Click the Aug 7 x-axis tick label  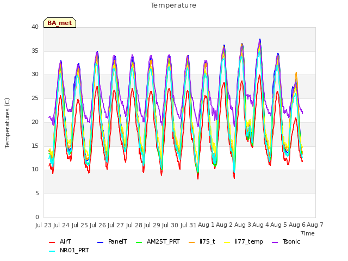(x=315, y=225)
